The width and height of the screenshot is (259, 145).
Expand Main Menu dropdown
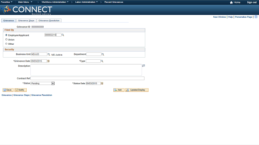pos(25,2)
